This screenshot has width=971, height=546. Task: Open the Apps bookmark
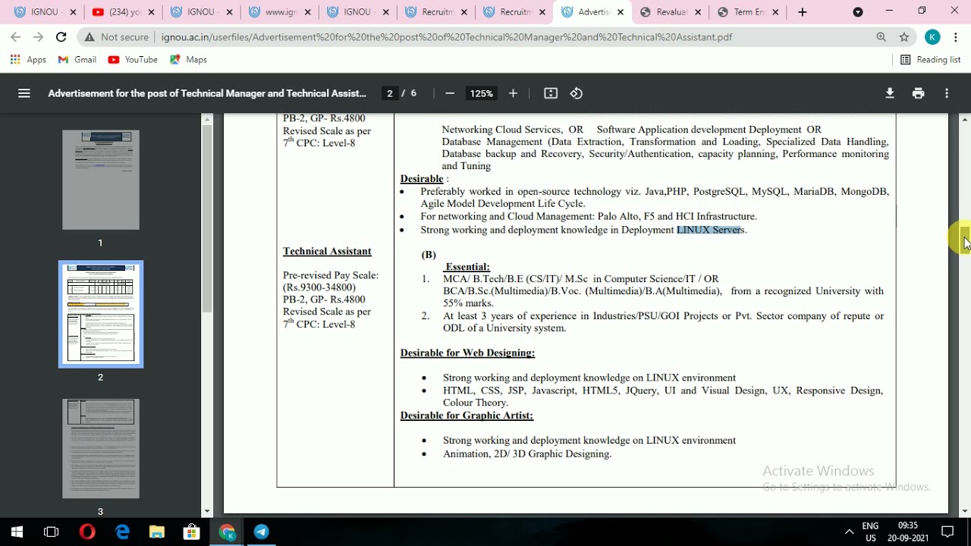[x=28, y=60]
